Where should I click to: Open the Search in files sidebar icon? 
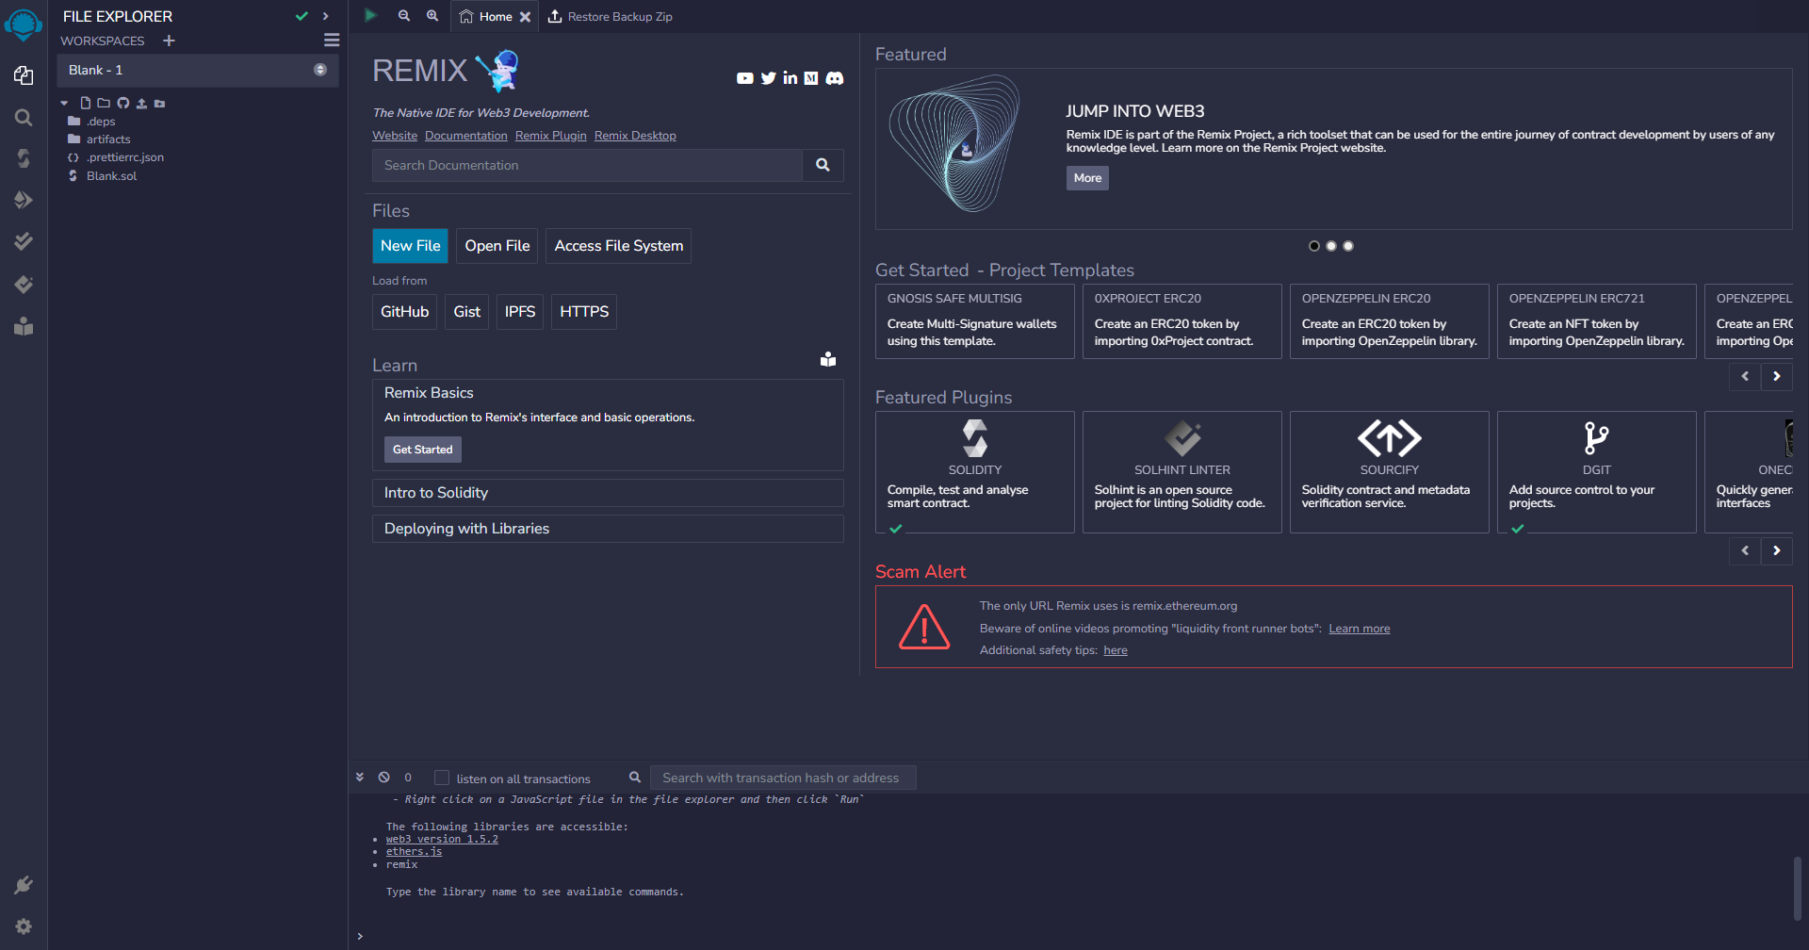pos(24,118)
